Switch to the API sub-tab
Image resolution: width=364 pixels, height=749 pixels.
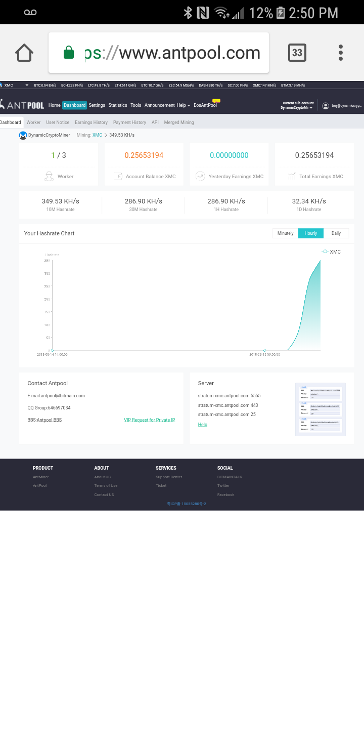[x=155, y=122]
